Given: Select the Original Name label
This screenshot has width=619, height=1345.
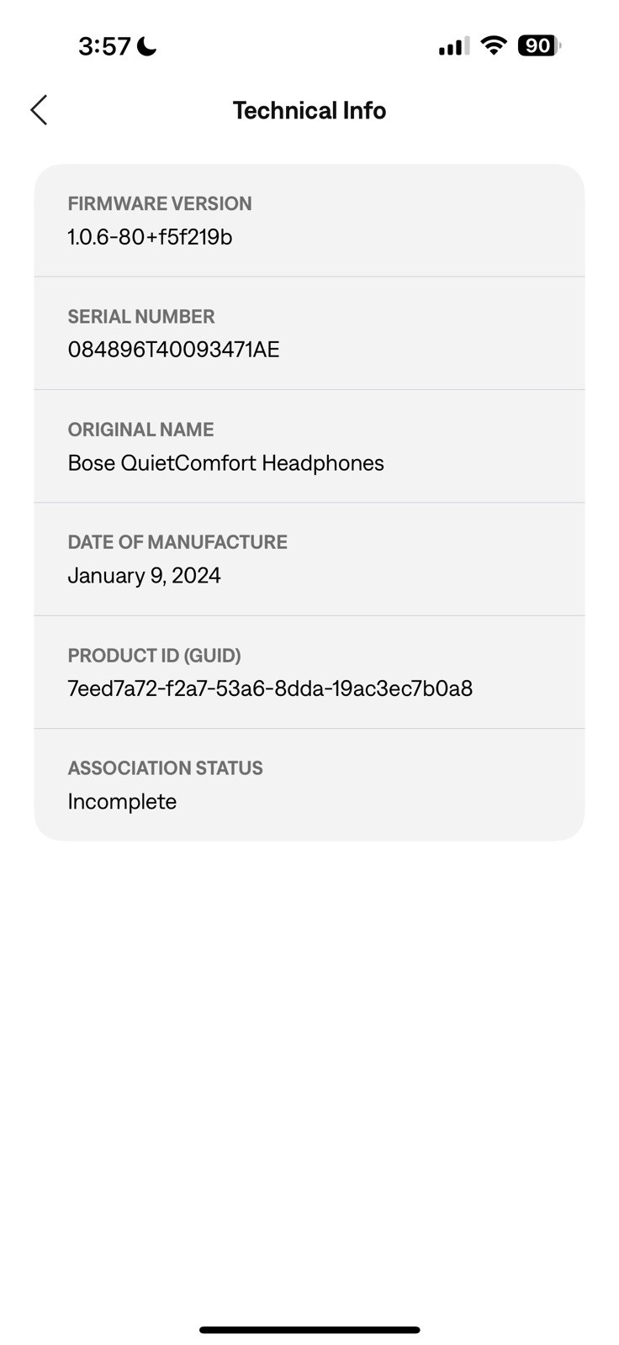Looking at the screenshot, I should [x=140, y=430].
